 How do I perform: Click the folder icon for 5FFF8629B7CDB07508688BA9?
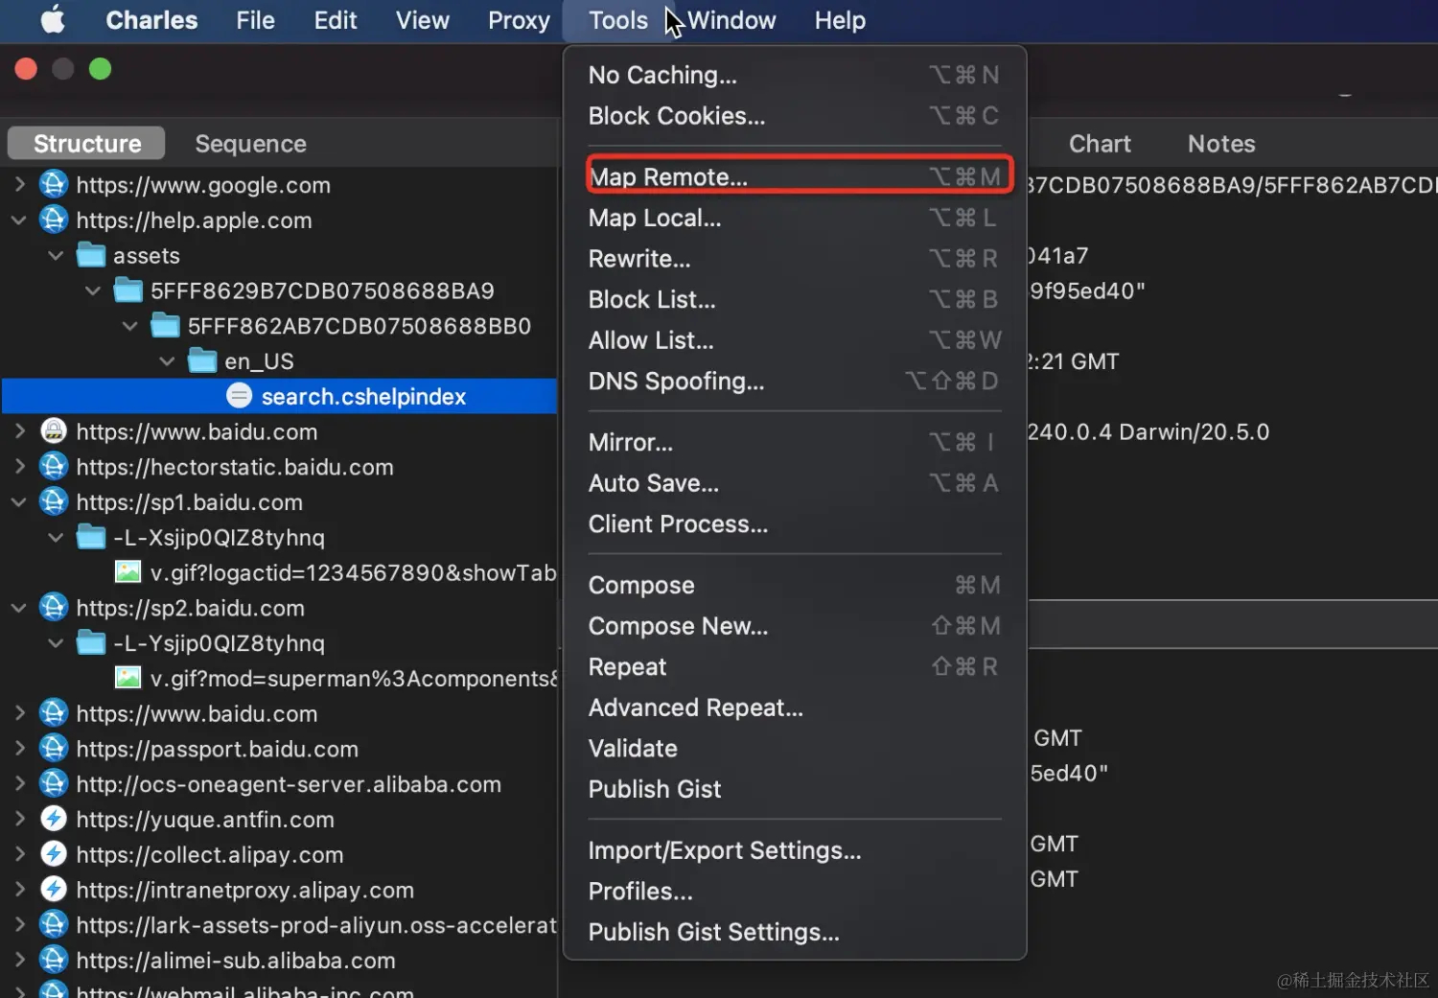[x=128, y=290]
